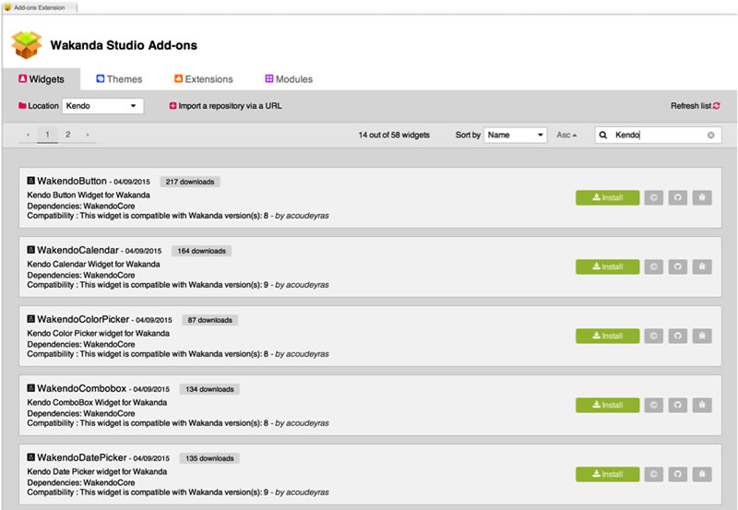Report an issue for WakendoColorPicker
Screen dimensions: 738x510
702,336
